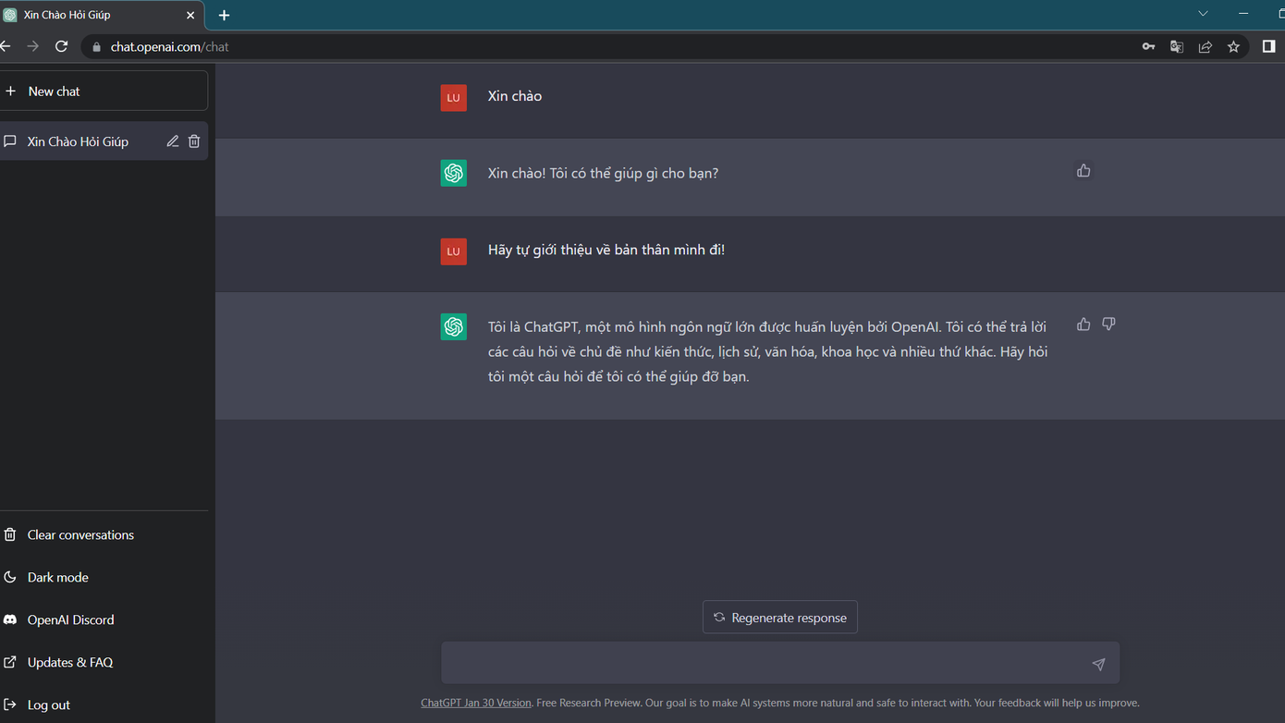Start a New chat
This screenshot has width=1285, height=723.
102,92
